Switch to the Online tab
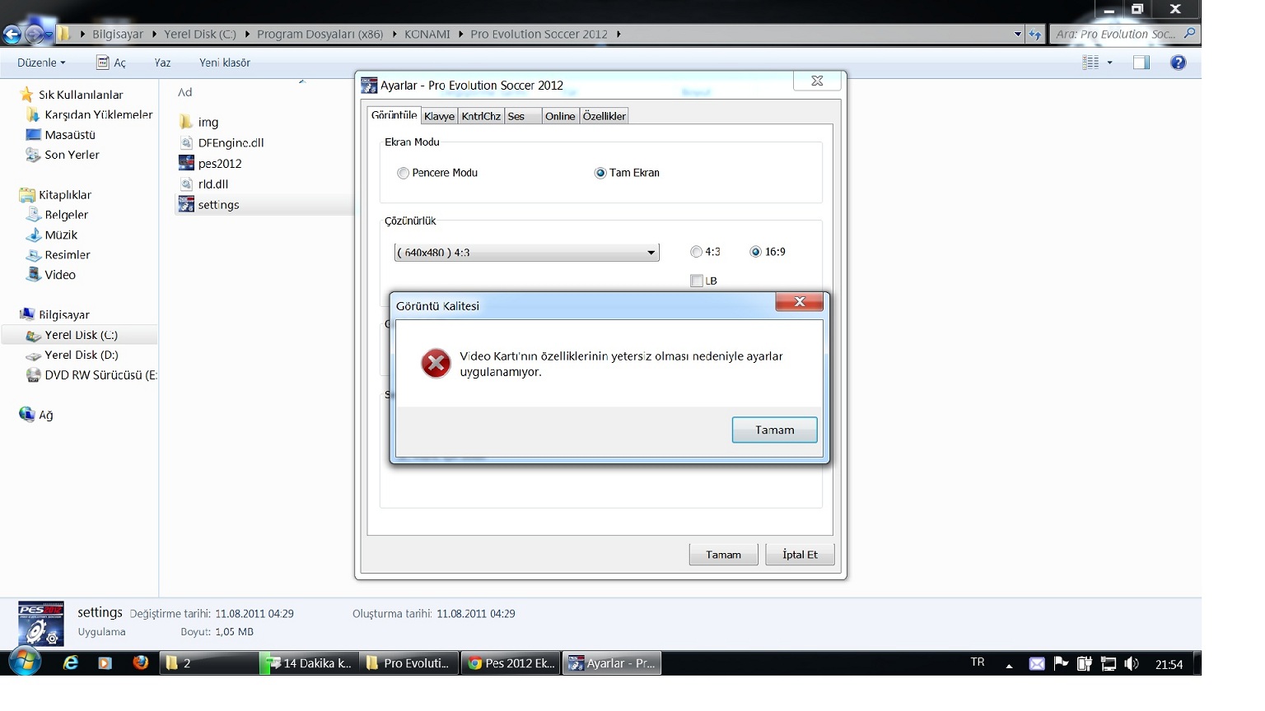Image resolution: width=1265 pixels, height=711 pixels. point(560,116)
